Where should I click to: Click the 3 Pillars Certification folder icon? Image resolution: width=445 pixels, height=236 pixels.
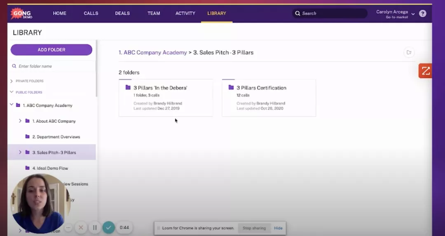[231, 87]
